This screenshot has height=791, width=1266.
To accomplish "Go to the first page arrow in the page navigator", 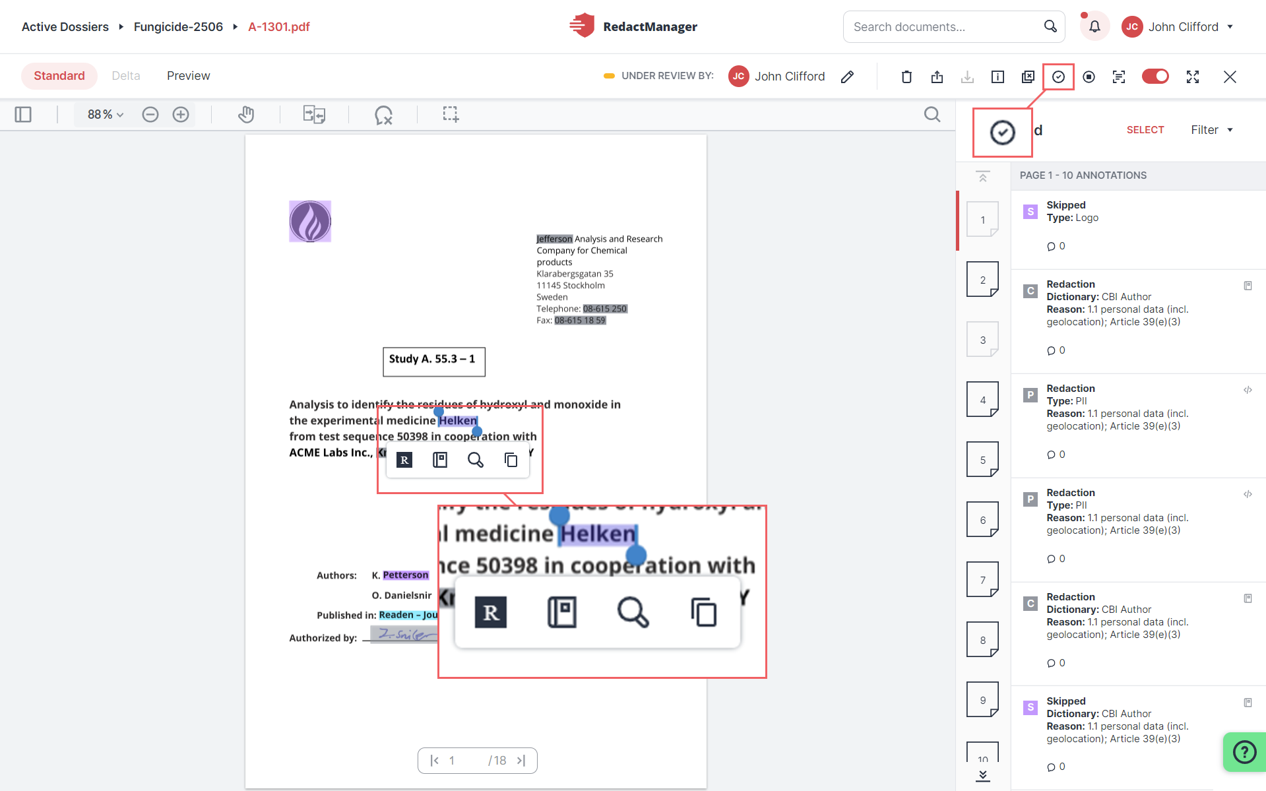I will [x=434, y=761].
